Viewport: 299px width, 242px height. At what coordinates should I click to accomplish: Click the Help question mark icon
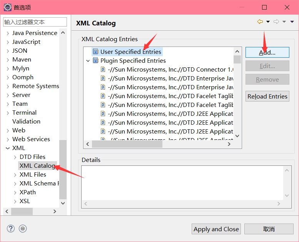[x=11, y=229]
